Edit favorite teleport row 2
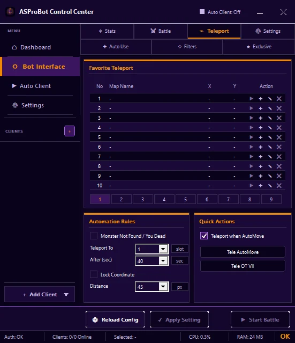Screen dimensions: 295x343 pos(270,108)
